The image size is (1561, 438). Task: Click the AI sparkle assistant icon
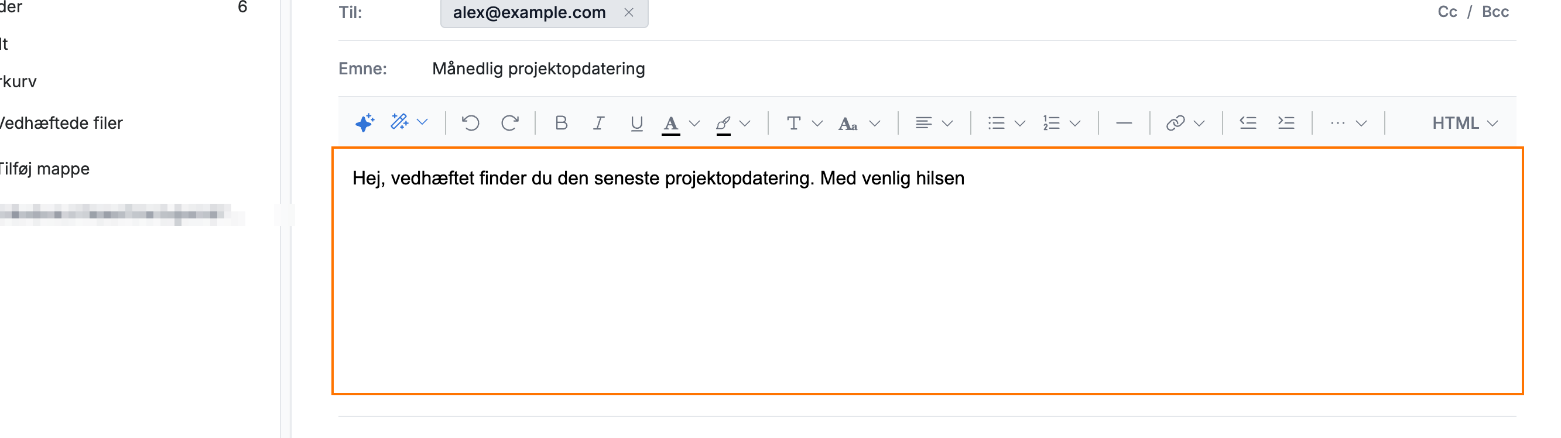click(x=364, y=123)
